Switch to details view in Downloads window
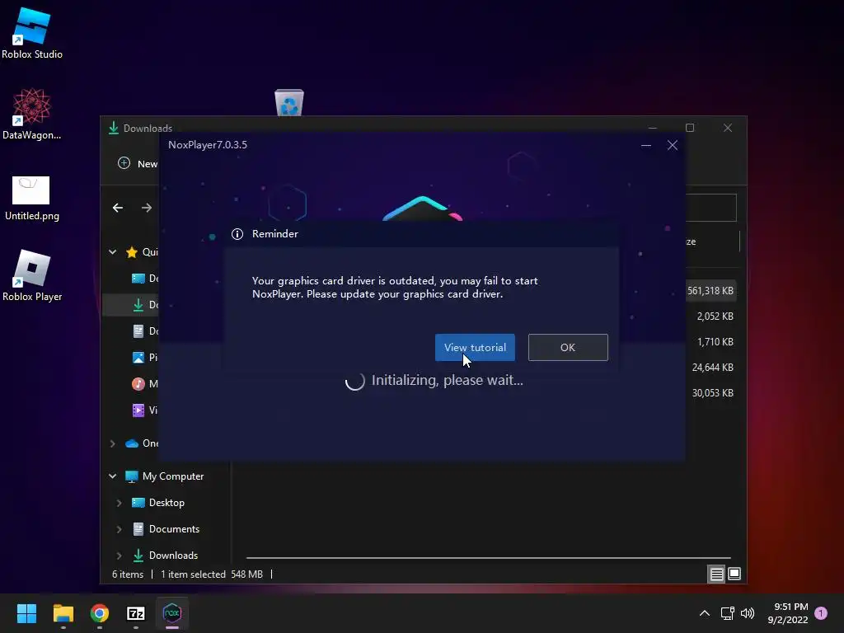The image size is (844, 633). pyautogui.click(x=716, y=574)
